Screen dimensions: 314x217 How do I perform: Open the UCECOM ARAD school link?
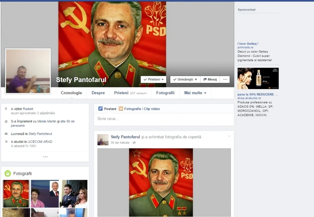click(40, 141)
